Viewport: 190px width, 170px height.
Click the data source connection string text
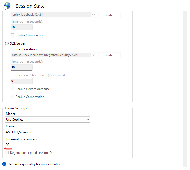click(44, 55)
